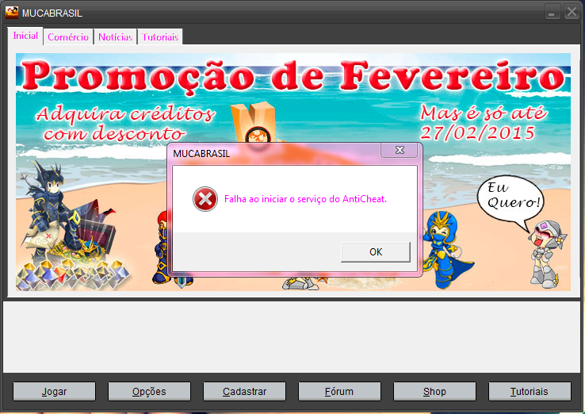Close the AntiCheat error dialog with X

click(400, 150)
